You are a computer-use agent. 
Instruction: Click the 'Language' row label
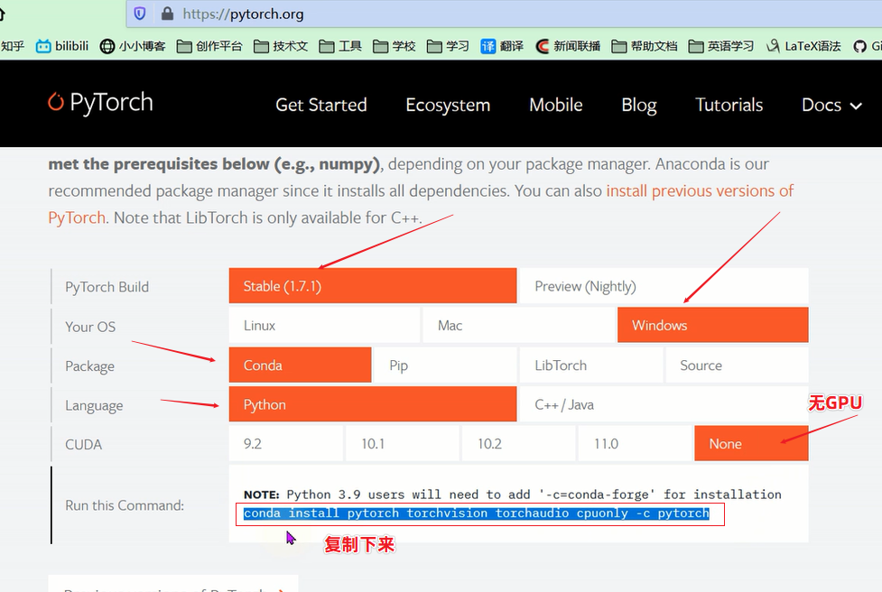tap(94, 406)
